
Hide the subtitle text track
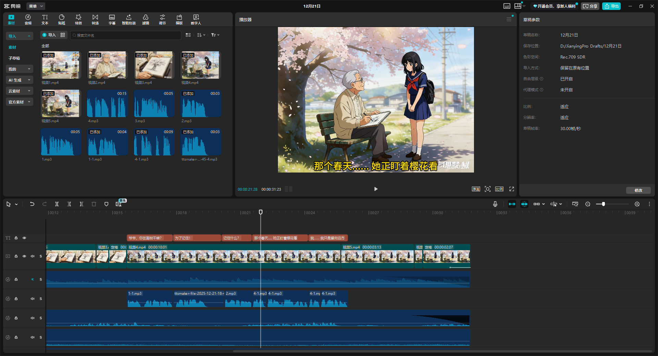tap(24, 238)
